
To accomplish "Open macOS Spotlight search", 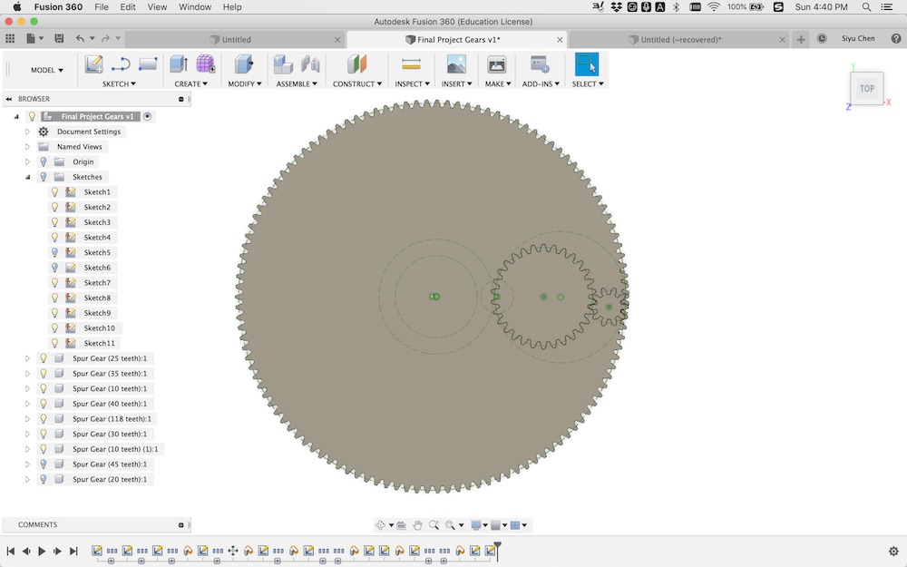I will tap(866, 7).
